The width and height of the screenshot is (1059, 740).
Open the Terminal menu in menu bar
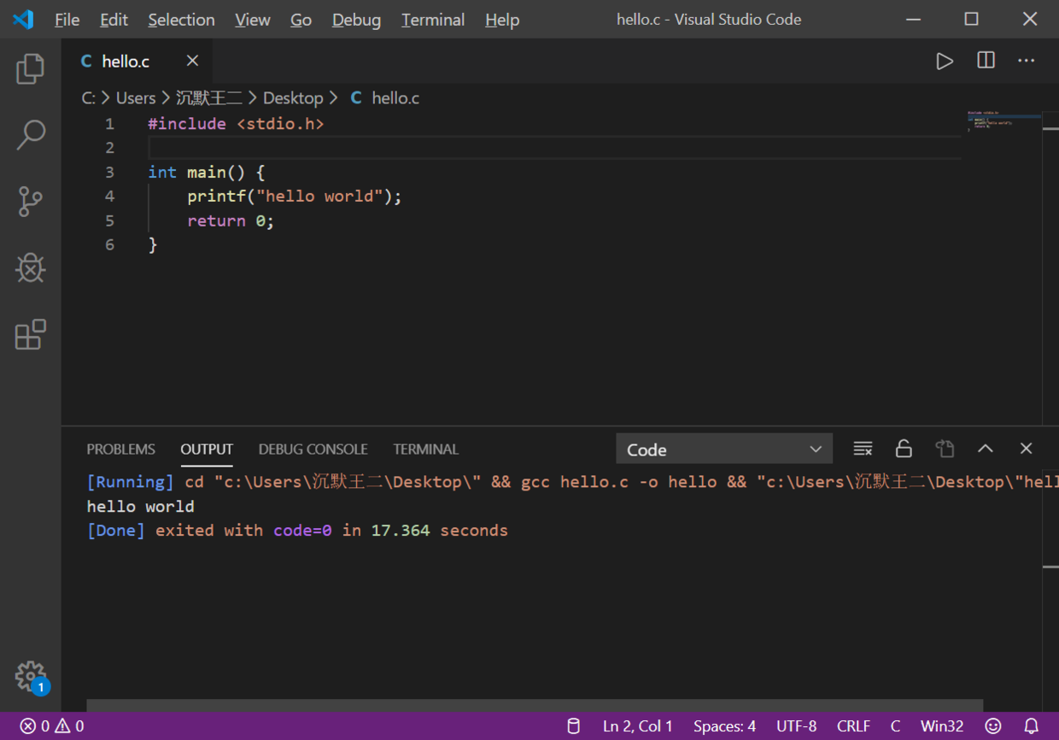433,20
